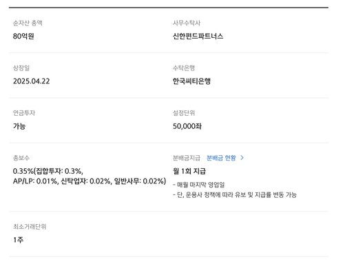Click the 80억원 net asset value
Screen dimensions: 354x262
(x=23, y=36)
